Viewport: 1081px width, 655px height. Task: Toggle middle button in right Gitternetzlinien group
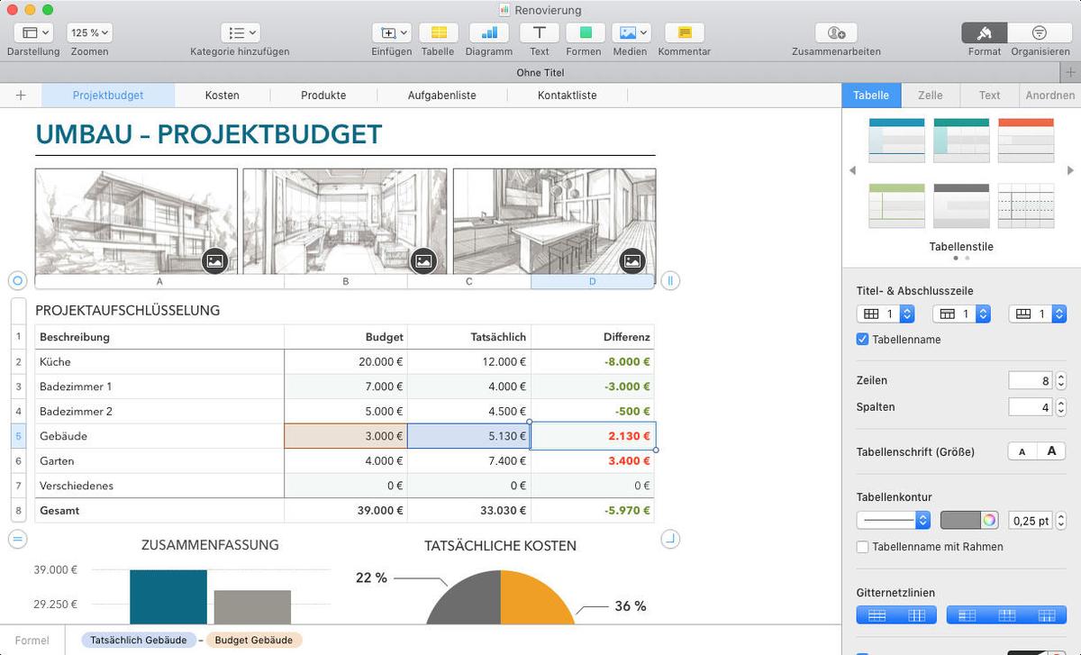pyautogui.click(x=1007, y=615)
